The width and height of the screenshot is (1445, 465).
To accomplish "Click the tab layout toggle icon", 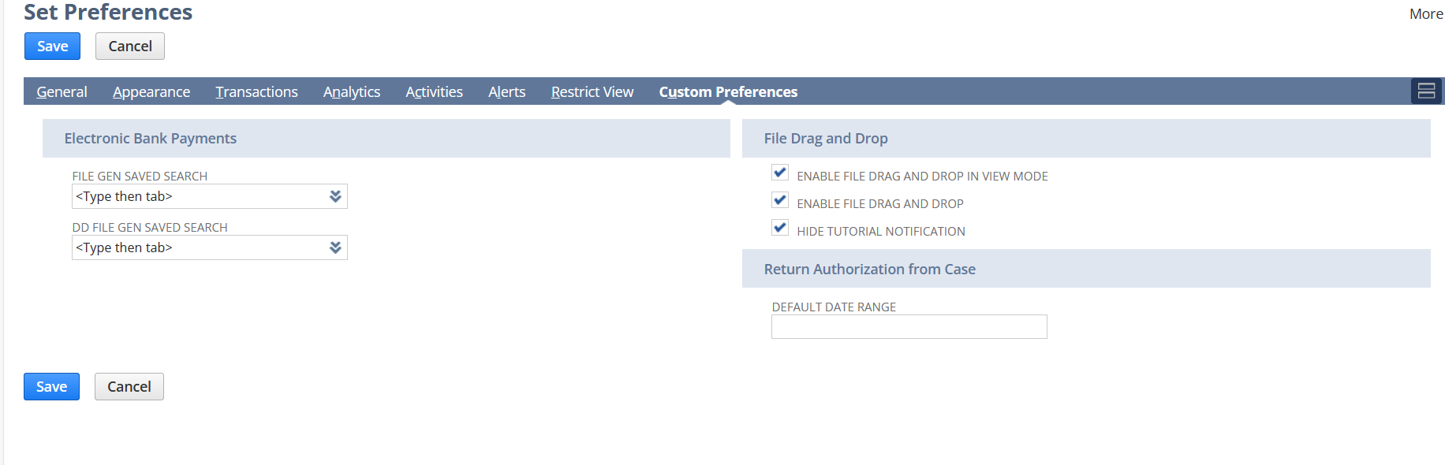I will 1426,91.
